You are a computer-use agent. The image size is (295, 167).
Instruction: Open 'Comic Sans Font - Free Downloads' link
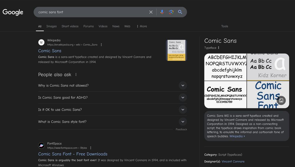pyautogui.click(x=73, y=154)
